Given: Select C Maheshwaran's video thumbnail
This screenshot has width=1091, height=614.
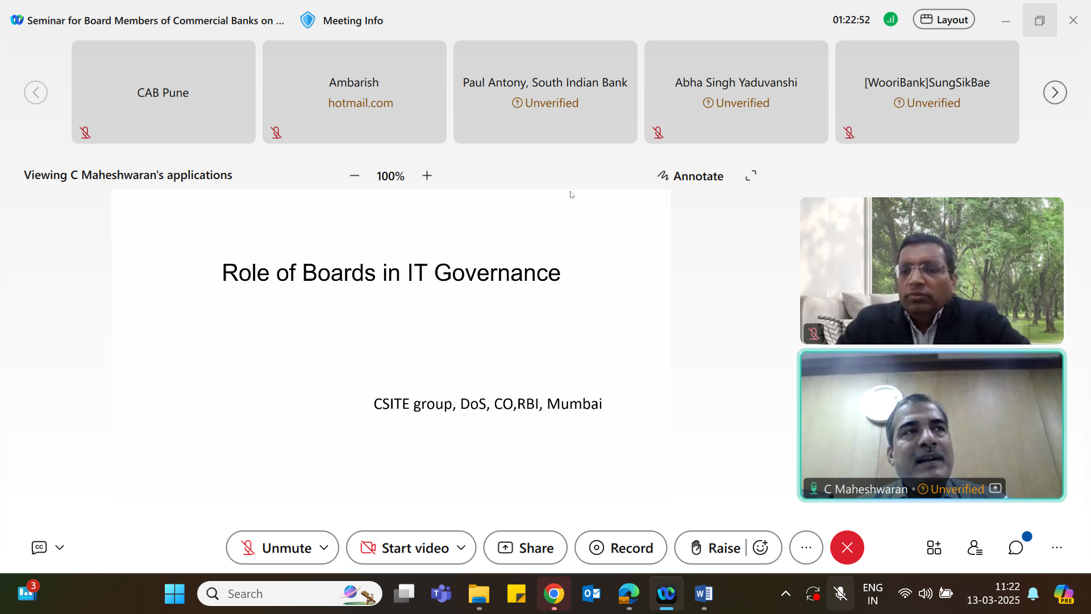Looking at the screenshot, I should (x=932, y=425).
